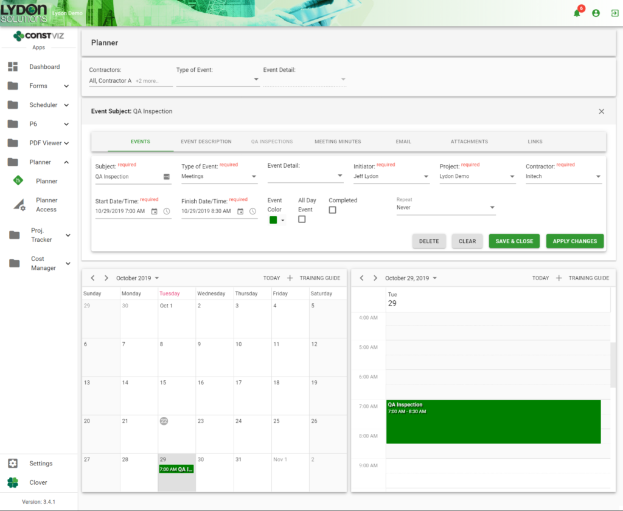Open Finish Date clock time picker
The image size is (623, 511).
(x=252, y=211)
